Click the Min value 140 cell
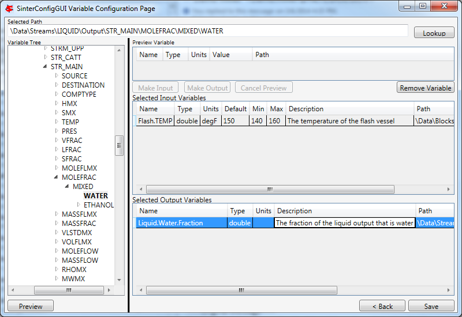This screenshot has height=317, width=462. coord(258,121)
